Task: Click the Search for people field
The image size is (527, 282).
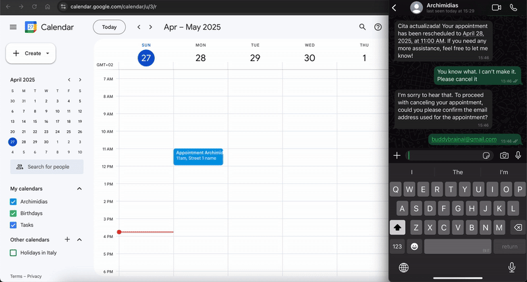Action: [x=47, y=167]
